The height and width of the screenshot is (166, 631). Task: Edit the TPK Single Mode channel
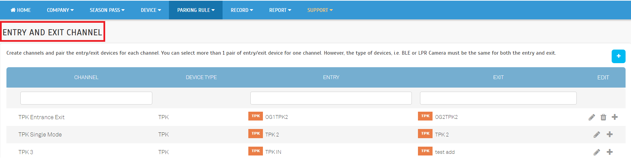coord(597,134)
